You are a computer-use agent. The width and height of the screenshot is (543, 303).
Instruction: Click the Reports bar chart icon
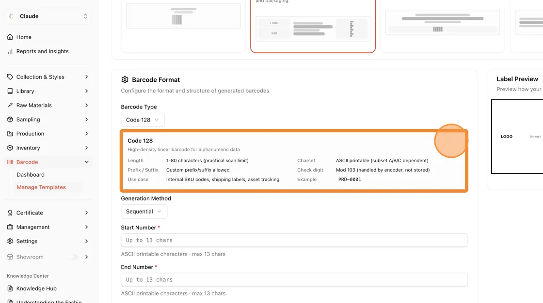click(10, 51)
